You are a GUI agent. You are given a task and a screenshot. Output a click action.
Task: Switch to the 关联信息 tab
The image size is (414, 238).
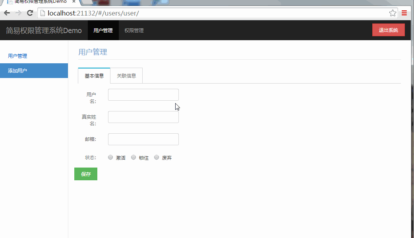click(x=126, y=76)
